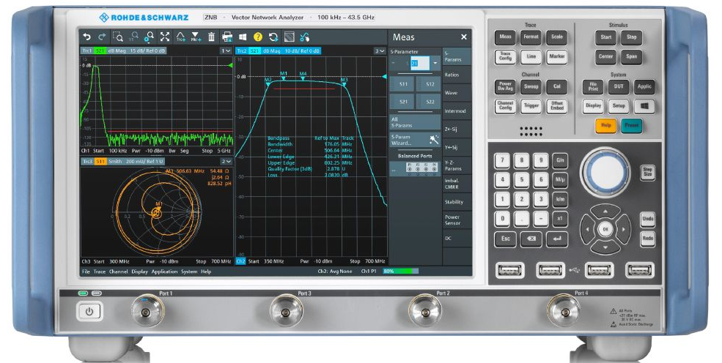Open Trc1 diagram number dropdown
Viewport: 722px width, 363px height.
point(226,51)
